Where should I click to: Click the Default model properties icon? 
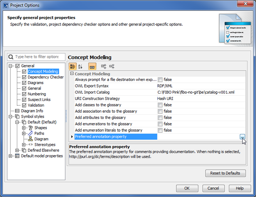(x=17, y=156)
